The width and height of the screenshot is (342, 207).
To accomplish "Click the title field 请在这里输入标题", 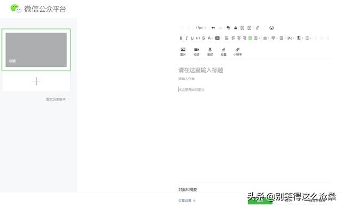I will 201,70.
